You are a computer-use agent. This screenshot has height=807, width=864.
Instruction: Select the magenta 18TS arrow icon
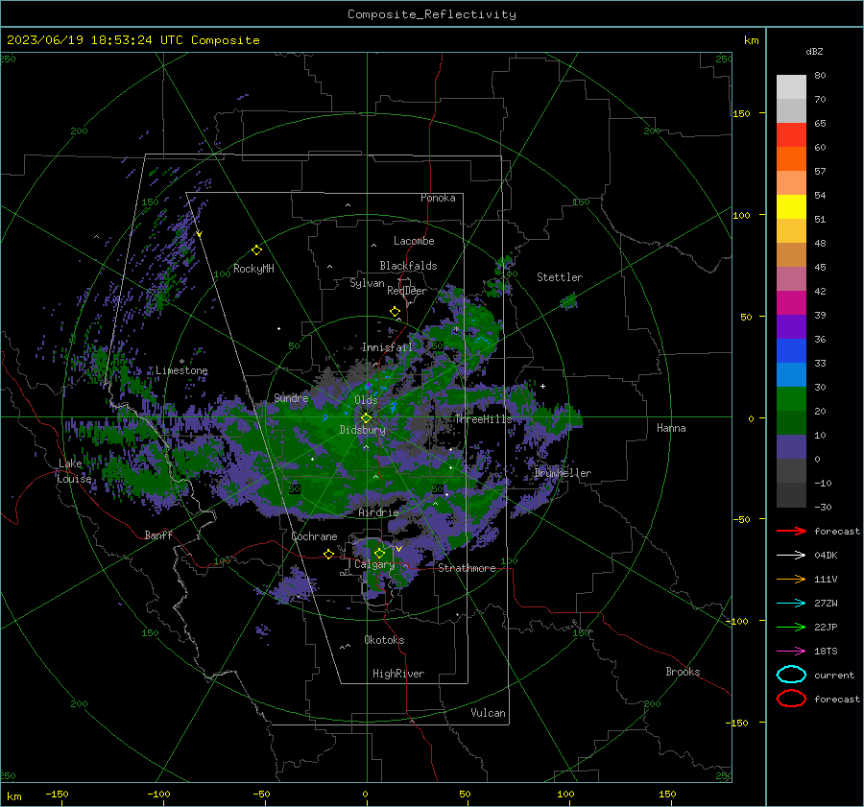(791, 651)
